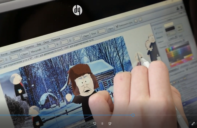Toggle the fill checkbox in Style panel
The height and width of the screenshot is (128, 197).
click(x=155, y=28)
